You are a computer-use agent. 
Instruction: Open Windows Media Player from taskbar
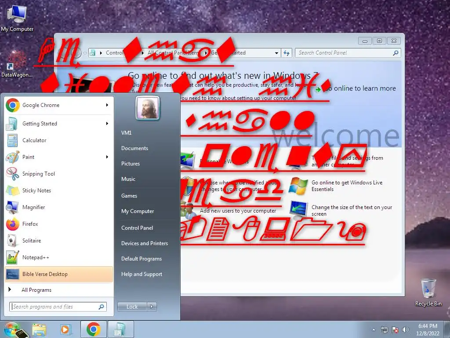65,329
